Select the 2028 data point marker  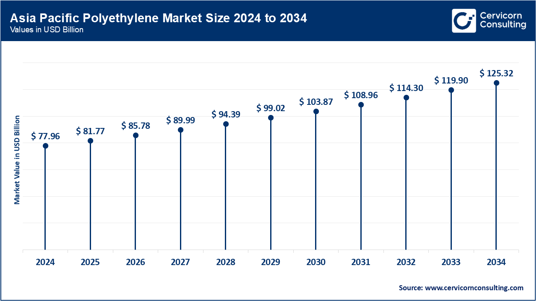(226, 124)
